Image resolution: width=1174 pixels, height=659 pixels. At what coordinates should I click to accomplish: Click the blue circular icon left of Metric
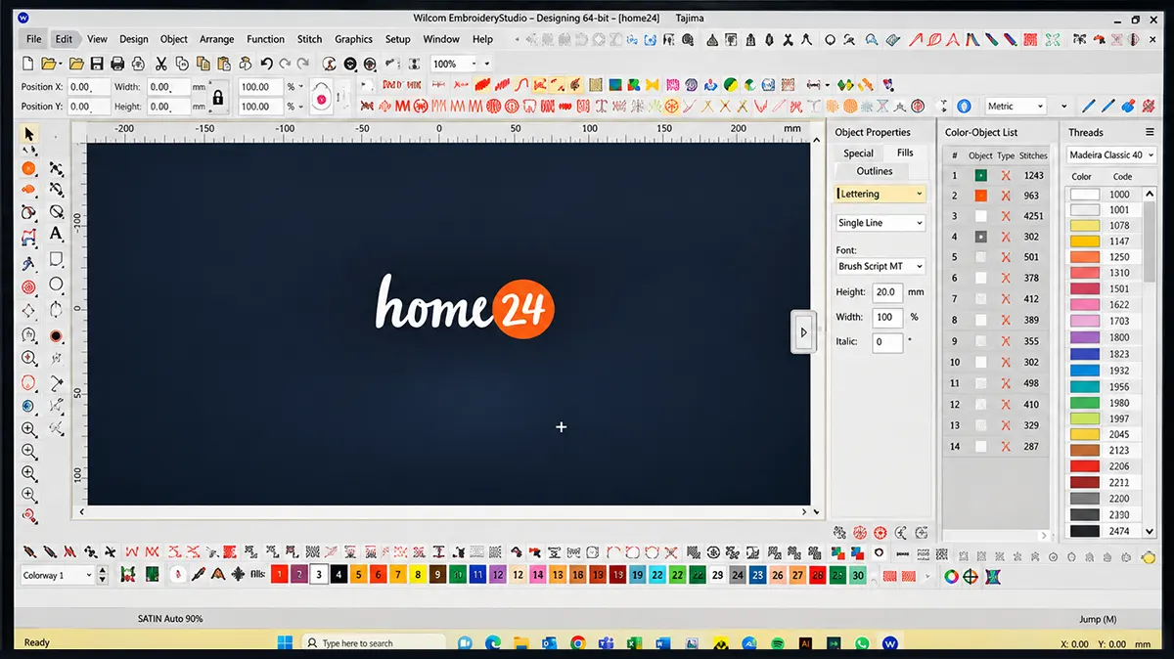(x=964, y=106)
